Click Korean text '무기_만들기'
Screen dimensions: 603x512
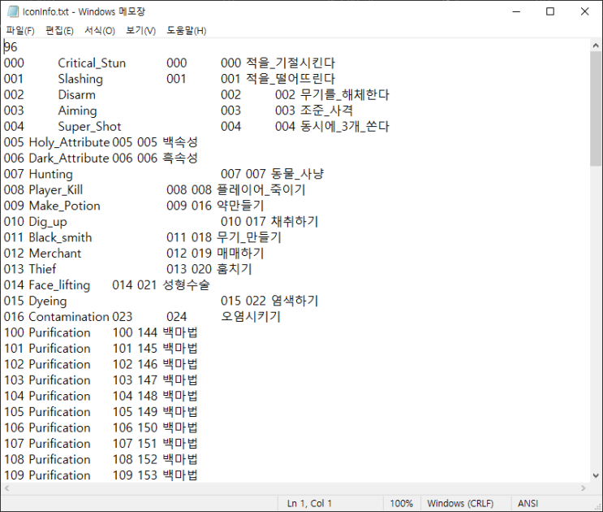point(249,237)
